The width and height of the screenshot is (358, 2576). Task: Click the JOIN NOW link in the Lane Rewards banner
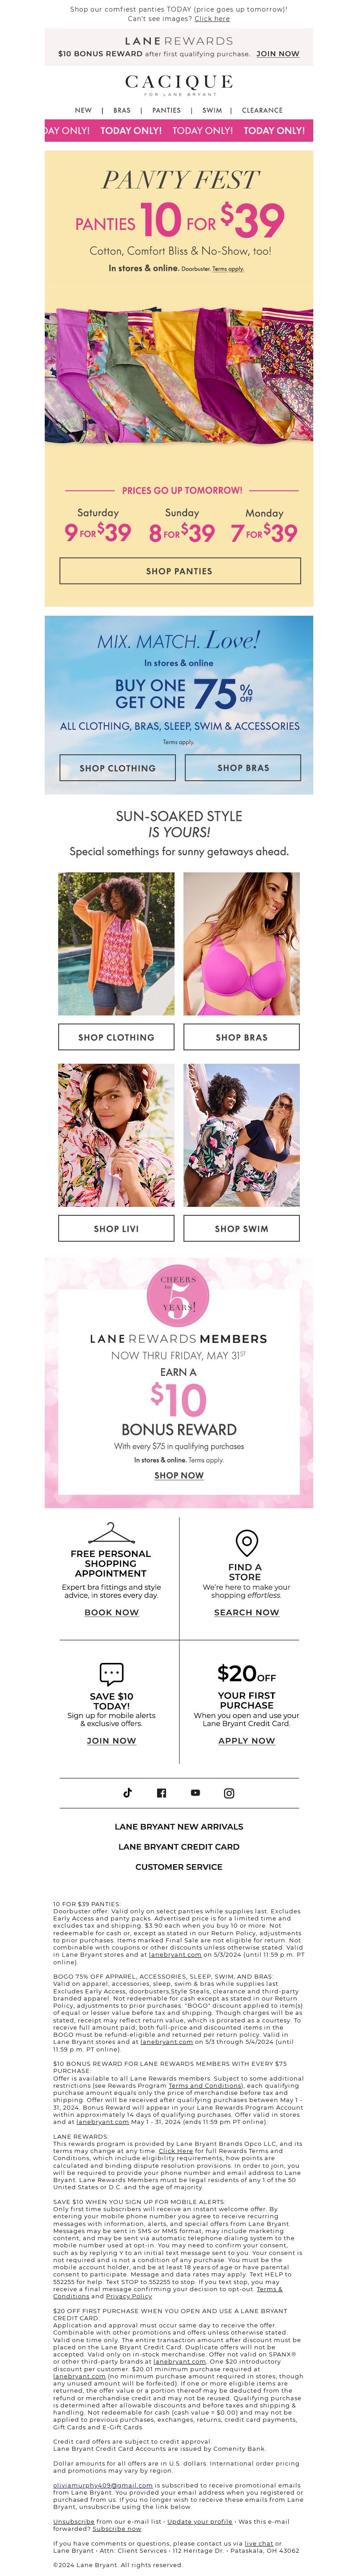tap(277, 54)
